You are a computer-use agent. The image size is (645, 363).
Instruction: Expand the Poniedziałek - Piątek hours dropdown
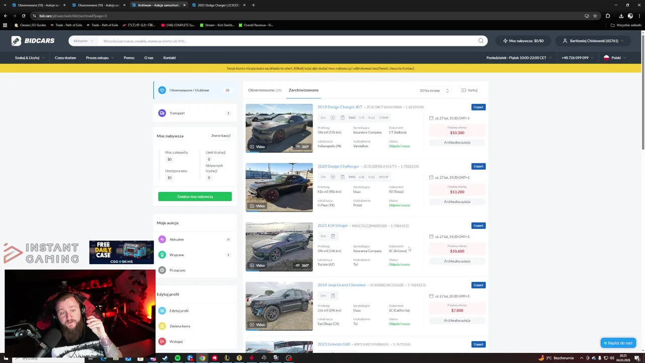(519, 58)
